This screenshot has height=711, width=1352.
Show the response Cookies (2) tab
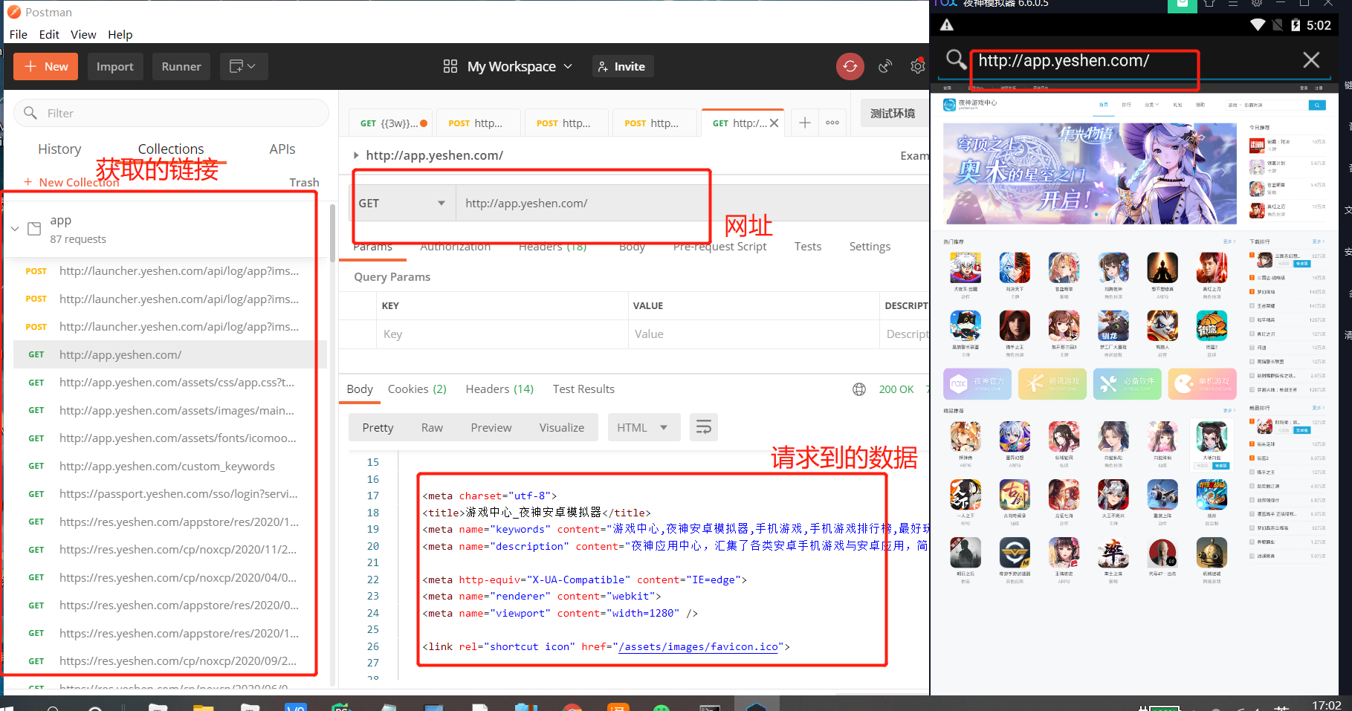tap(417, 389)
